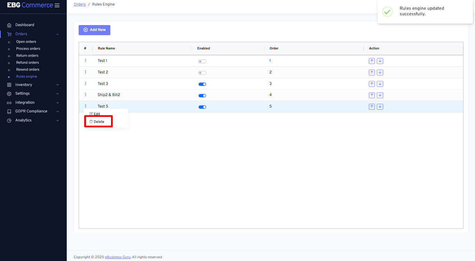Open the Orders breadcrumb link
This screenshot has height=261, width=475.
(80, 5)
